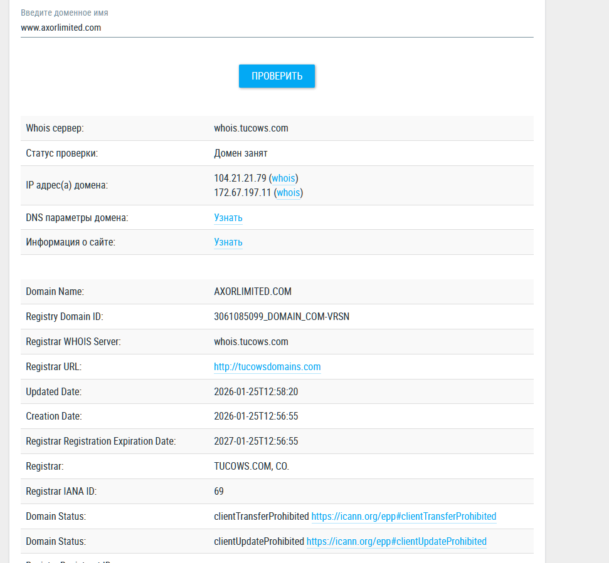
Task: Click Узнать for Информация о сайте
Action: (228, 242)
